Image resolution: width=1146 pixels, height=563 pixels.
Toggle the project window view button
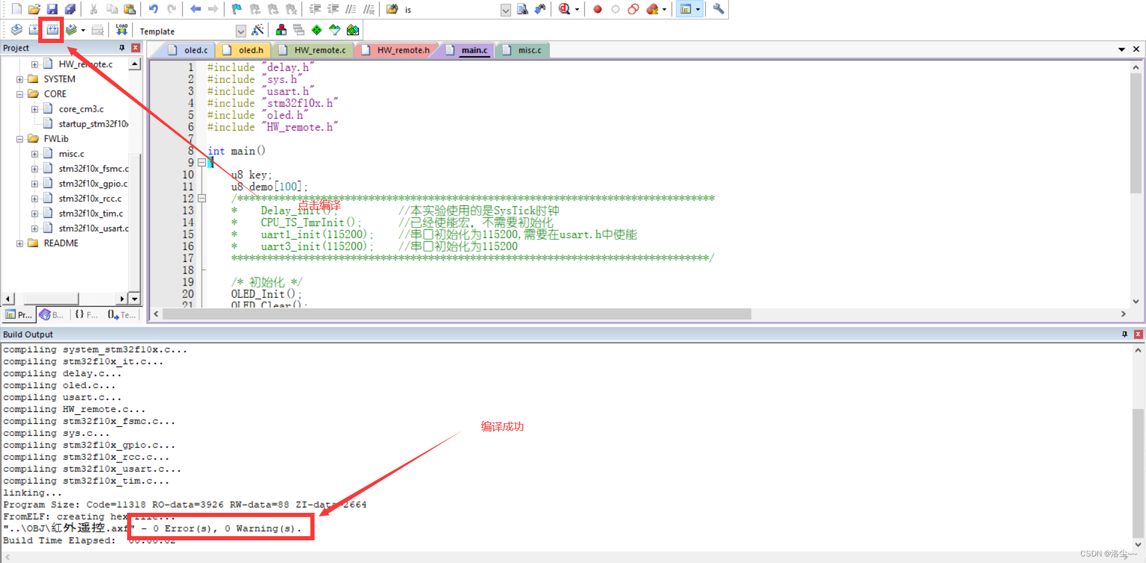pyautogui.click(x=686, y=9)
